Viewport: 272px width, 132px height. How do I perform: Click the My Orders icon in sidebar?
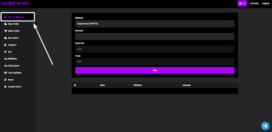[6, 38]
